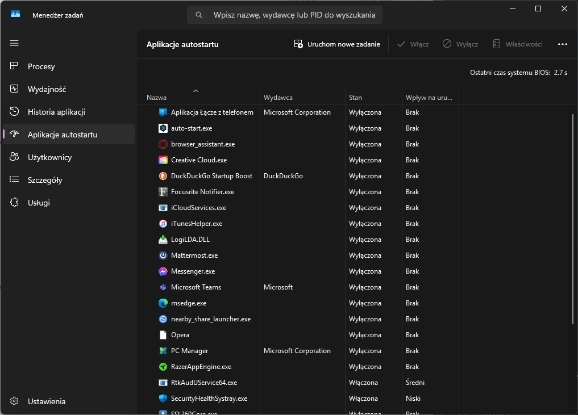This screenshot has width=578, height=415.
Task: Click the DuckDuckGo Startup Boost icon
Action: point(163,176)
